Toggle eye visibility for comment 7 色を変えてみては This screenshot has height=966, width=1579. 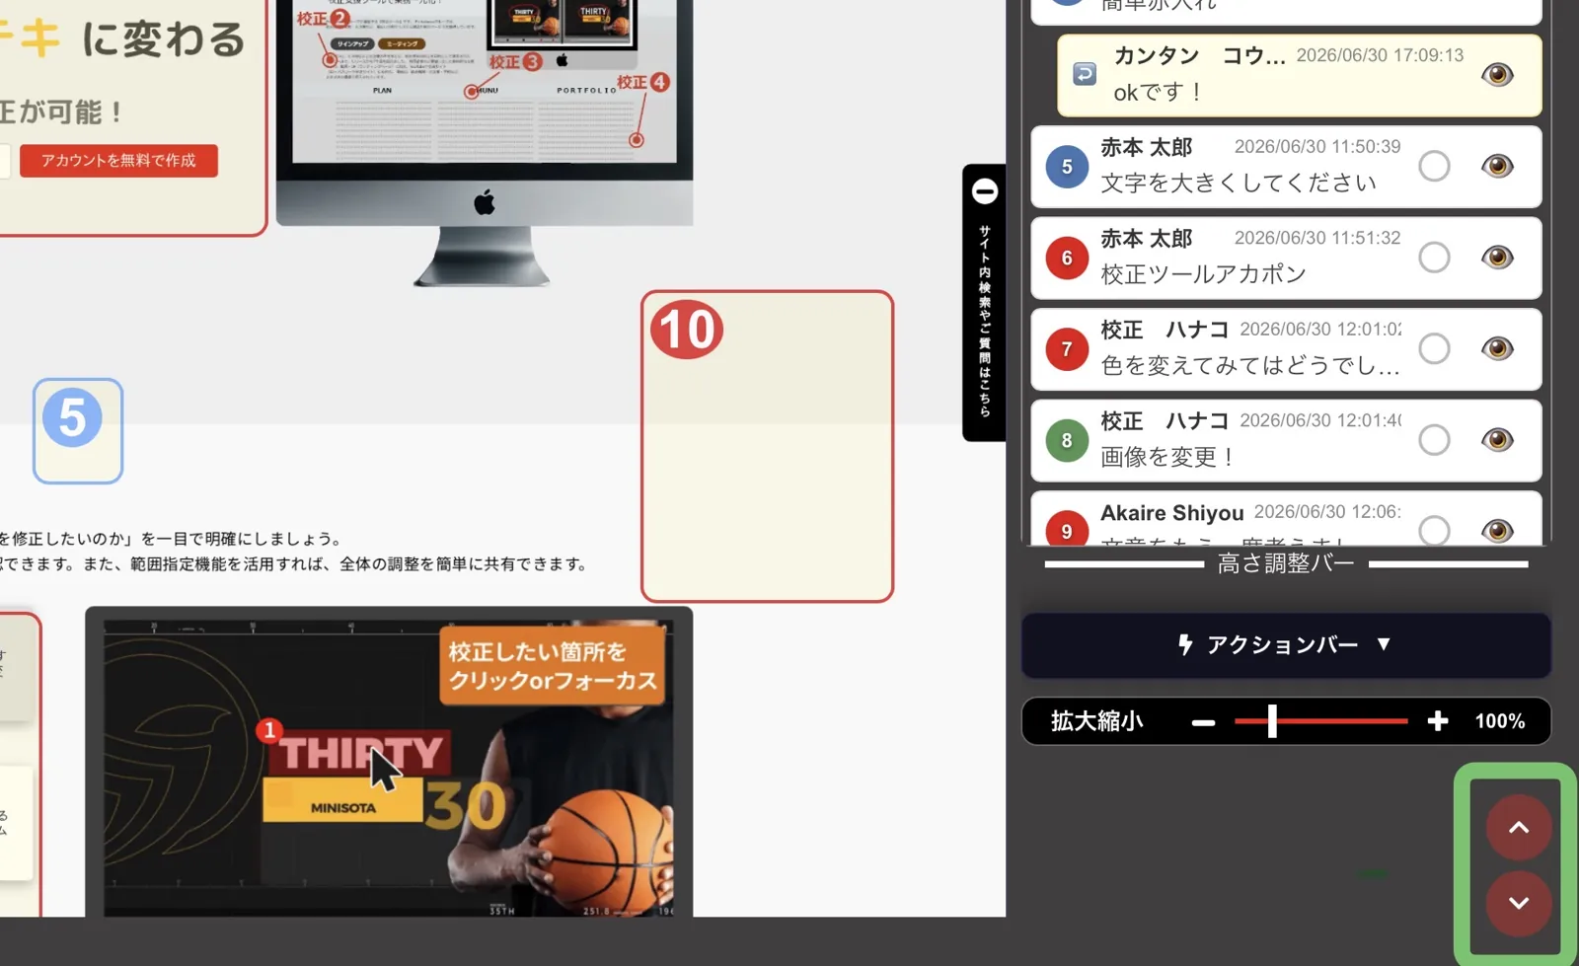pos(1497,348)
